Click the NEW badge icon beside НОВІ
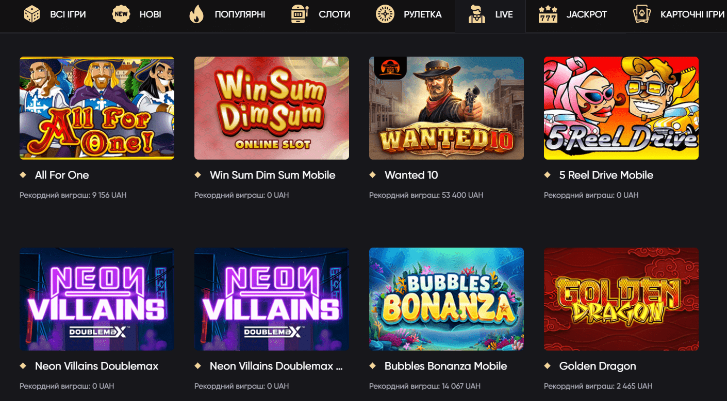 click(x=120, y=14)
